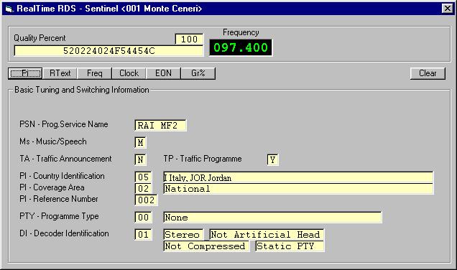Switch to the RText tab
457x270 pixels.
click(x=60, y=73)
